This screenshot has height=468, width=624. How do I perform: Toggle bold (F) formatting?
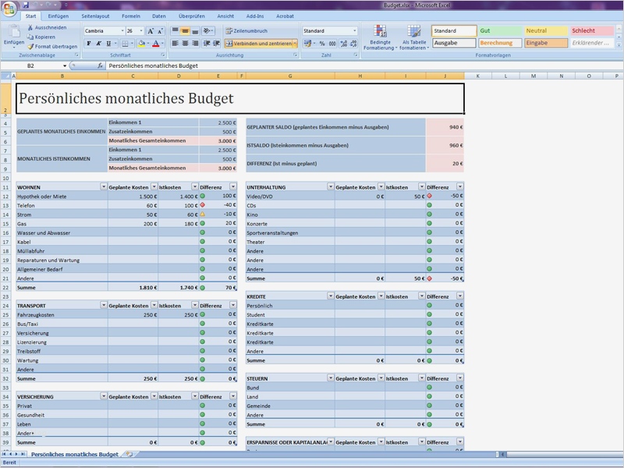[x=89, y=44]
